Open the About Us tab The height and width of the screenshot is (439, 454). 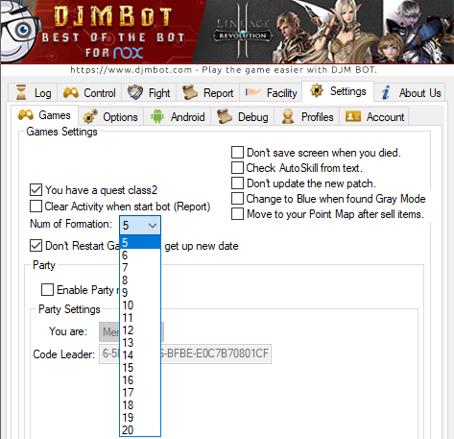click(411, 92)
